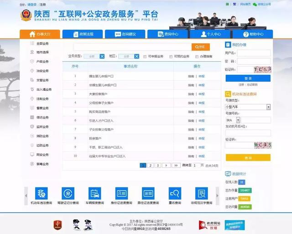Viewport: 292px width, 234px height.
Task: Click the 引进人才户口迁入 row text
Action: click(101, 121)
